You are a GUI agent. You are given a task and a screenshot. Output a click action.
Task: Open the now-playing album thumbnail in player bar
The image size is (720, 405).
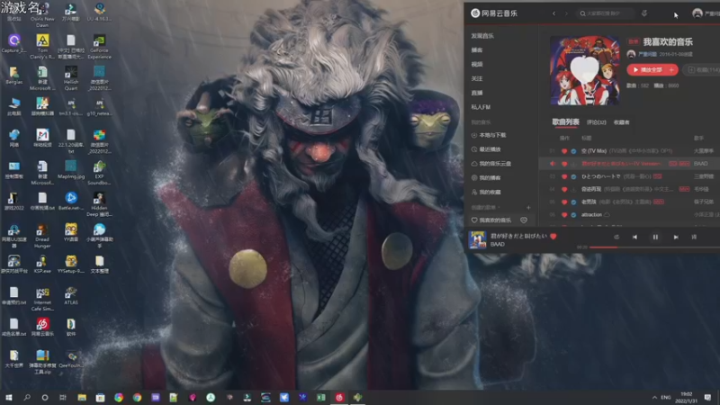[477, 239]
